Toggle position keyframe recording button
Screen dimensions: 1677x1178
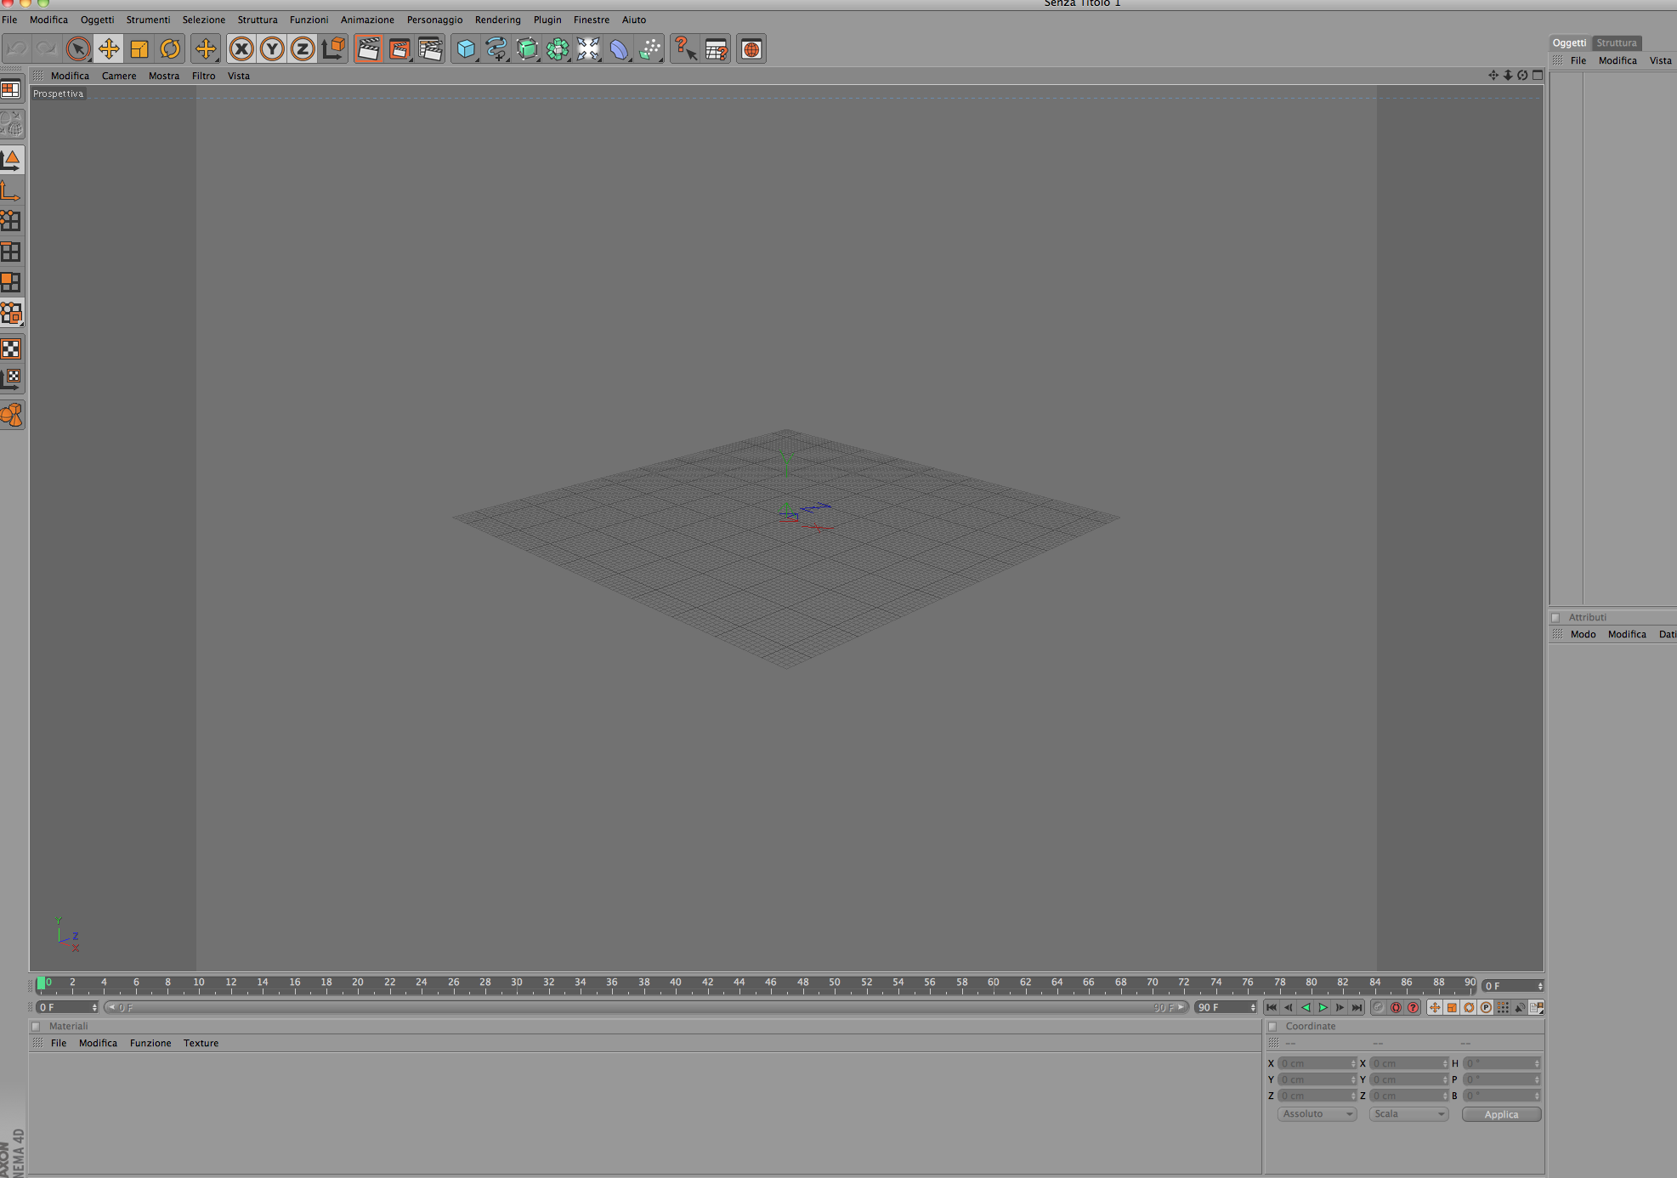tap(1435, 1007)
